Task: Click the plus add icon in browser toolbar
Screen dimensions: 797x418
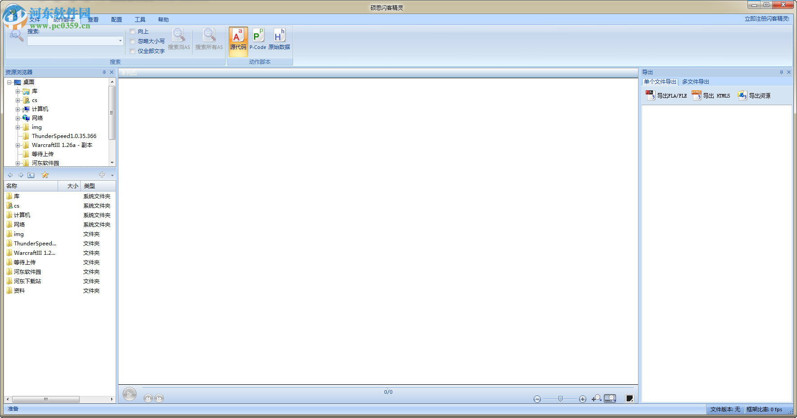Action: pos(102,174)
